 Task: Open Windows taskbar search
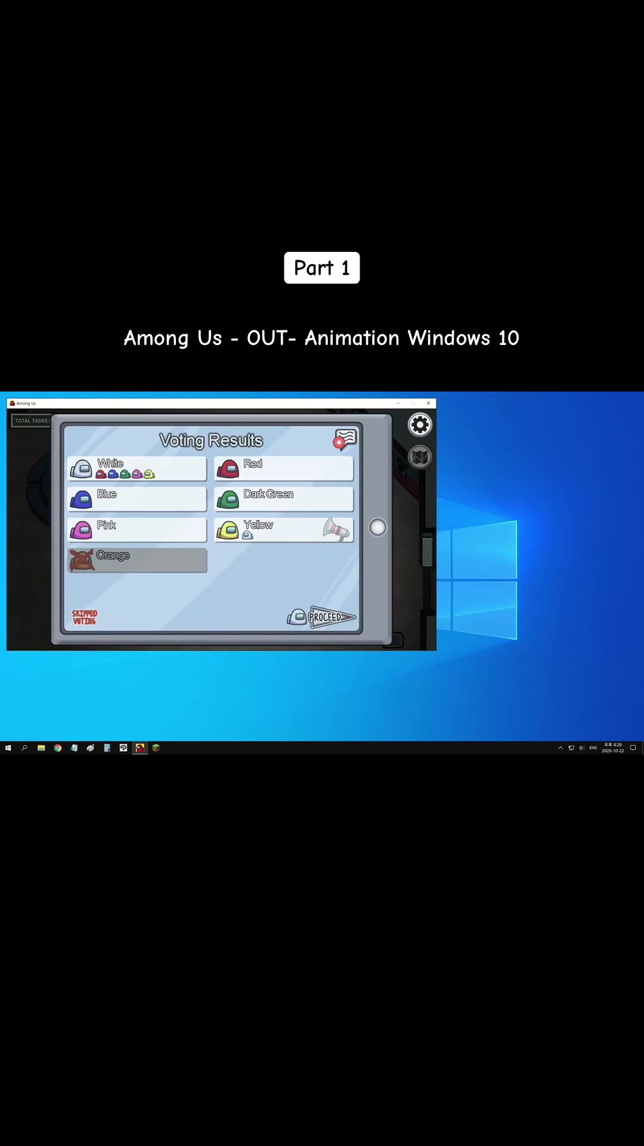(24, 748)
